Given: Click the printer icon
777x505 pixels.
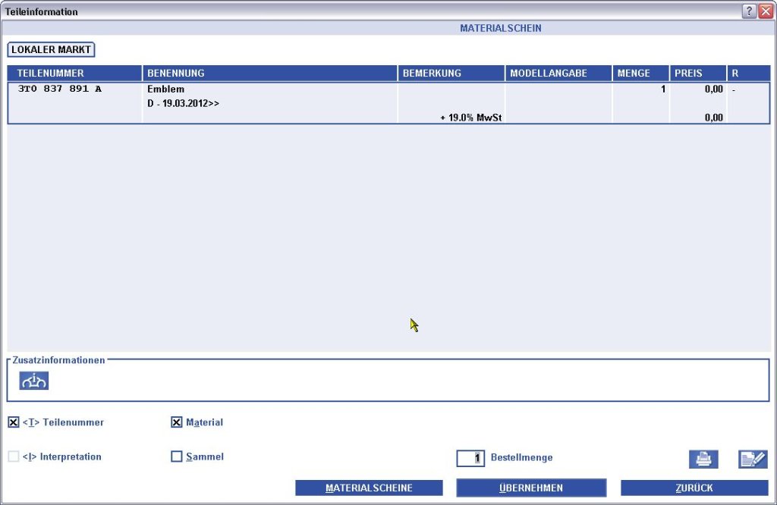Looking at the screenshot, I should 703,459.
